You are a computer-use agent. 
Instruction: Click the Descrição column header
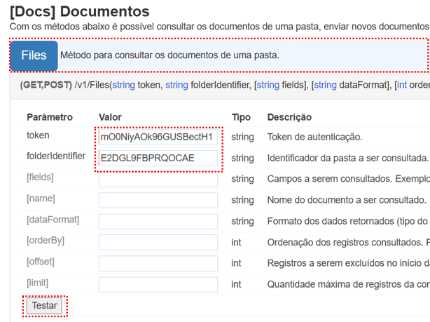(x=289, y=117)
